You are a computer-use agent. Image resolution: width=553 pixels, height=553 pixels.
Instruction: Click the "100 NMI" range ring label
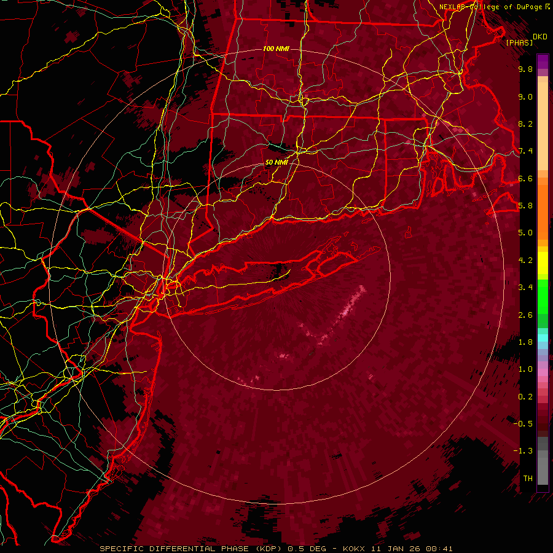[276, 49]
